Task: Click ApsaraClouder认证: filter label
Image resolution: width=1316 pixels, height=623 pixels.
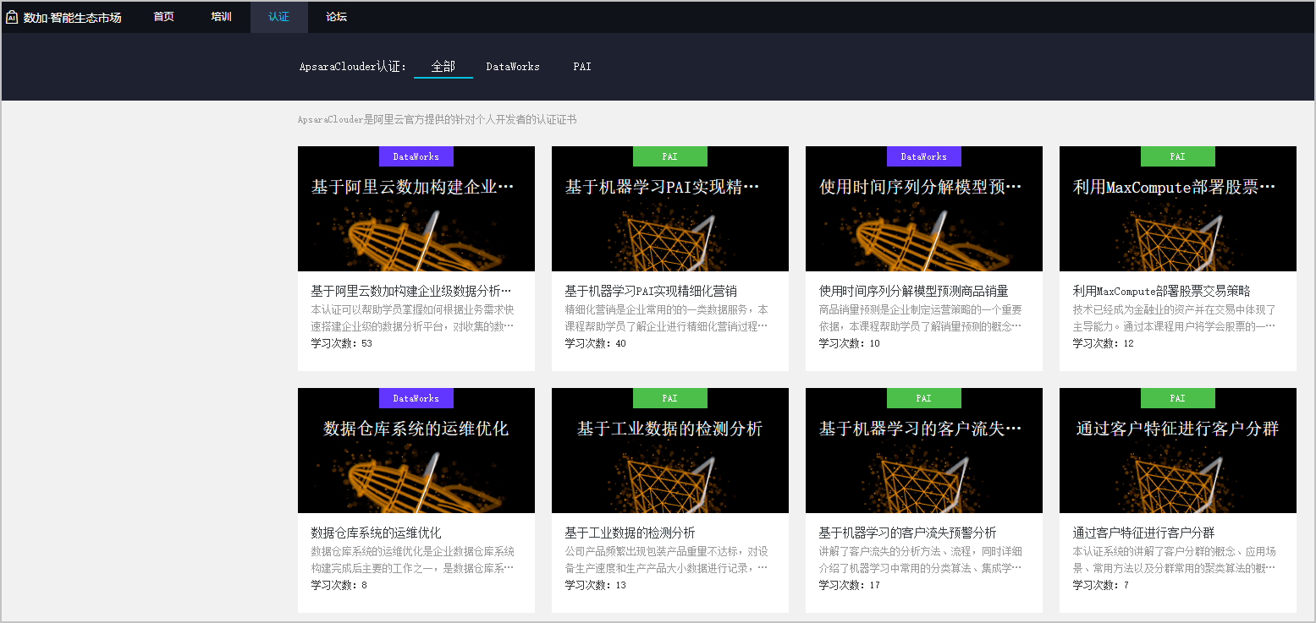Action: (x=353, y=67)
